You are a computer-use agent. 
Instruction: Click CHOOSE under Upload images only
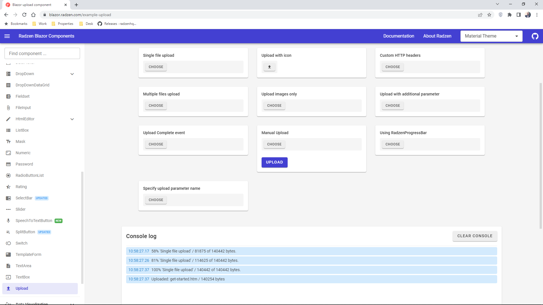point(274,106)
